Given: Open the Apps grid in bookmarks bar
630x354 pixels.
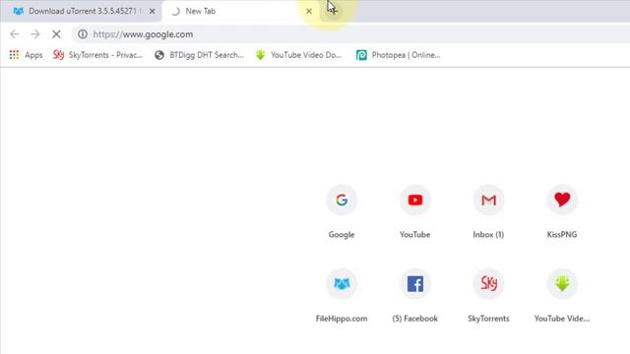Looking at the screenshot, I should [26, 55].
